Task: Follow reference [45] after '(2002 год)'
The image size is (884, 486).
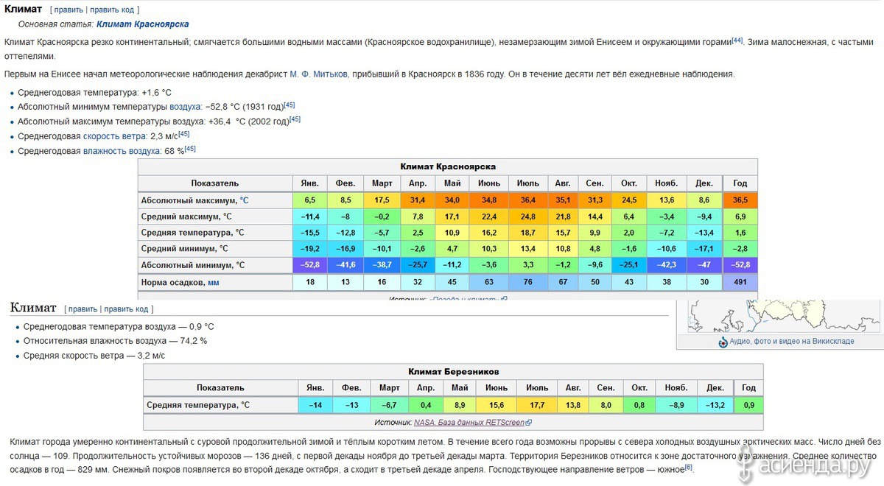Action: (x=295, y=119)
